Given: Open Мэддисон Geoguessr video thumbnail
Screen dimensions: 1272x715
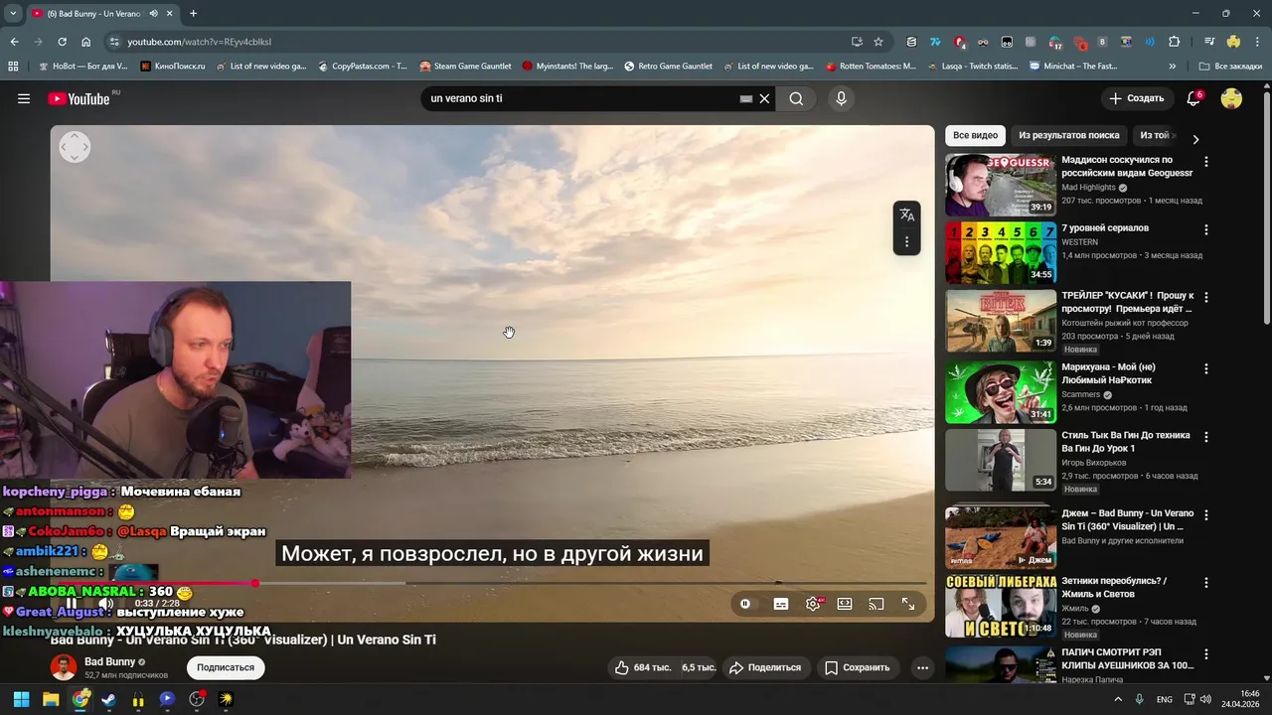Looking at the screenshot, I should [x=1001, y=185].
